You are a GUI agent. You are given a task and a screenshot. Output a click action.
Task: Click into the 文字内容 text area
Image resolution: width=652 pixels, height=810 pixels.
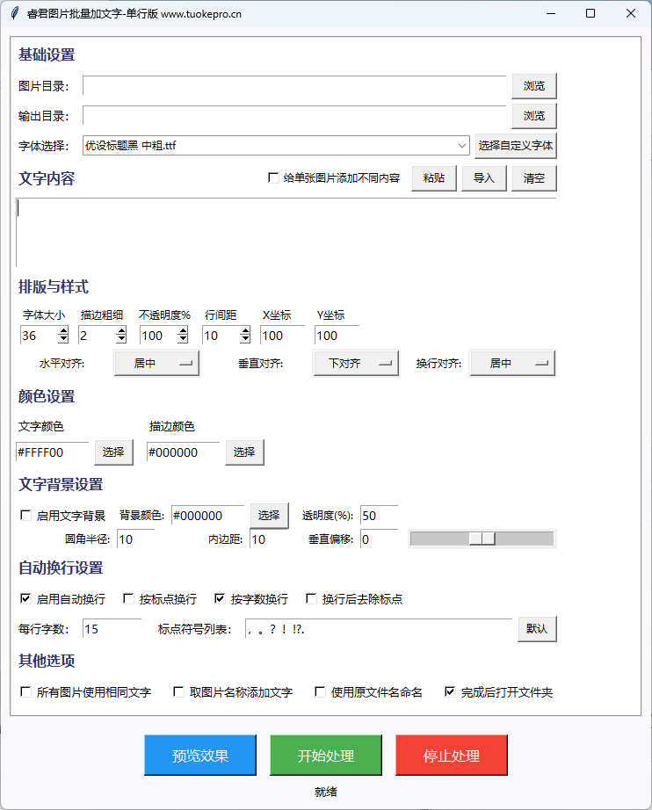286,233
